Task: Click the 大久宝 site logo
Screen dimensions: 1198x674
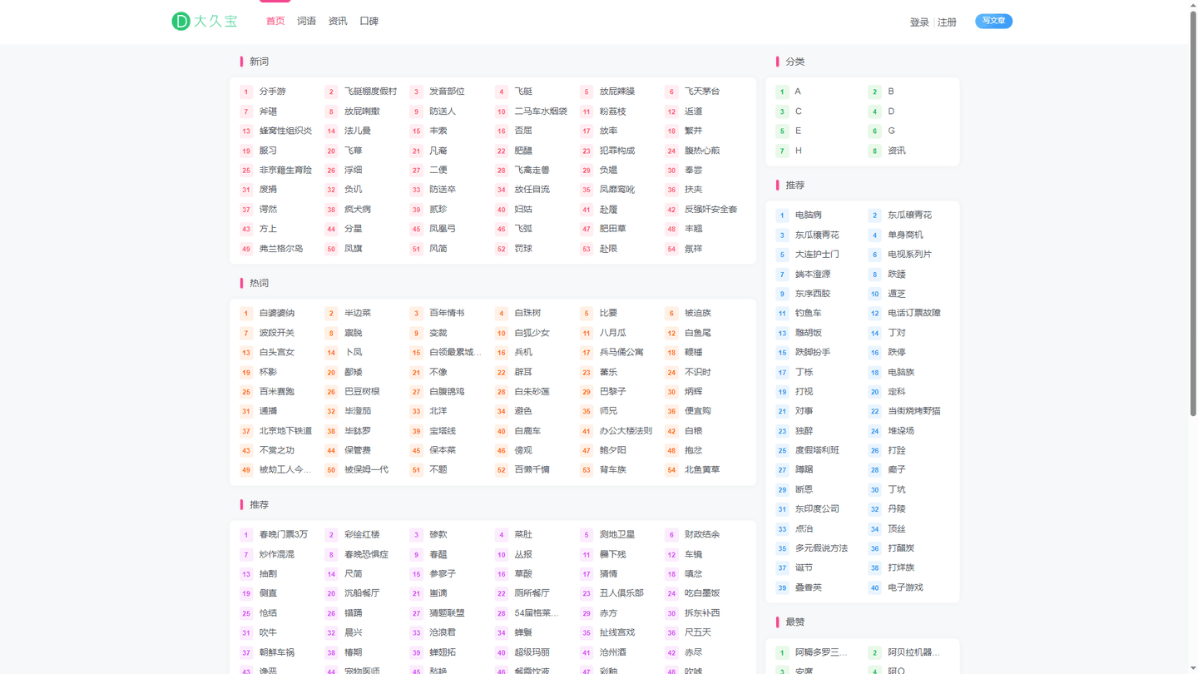Action: point(205,21)
